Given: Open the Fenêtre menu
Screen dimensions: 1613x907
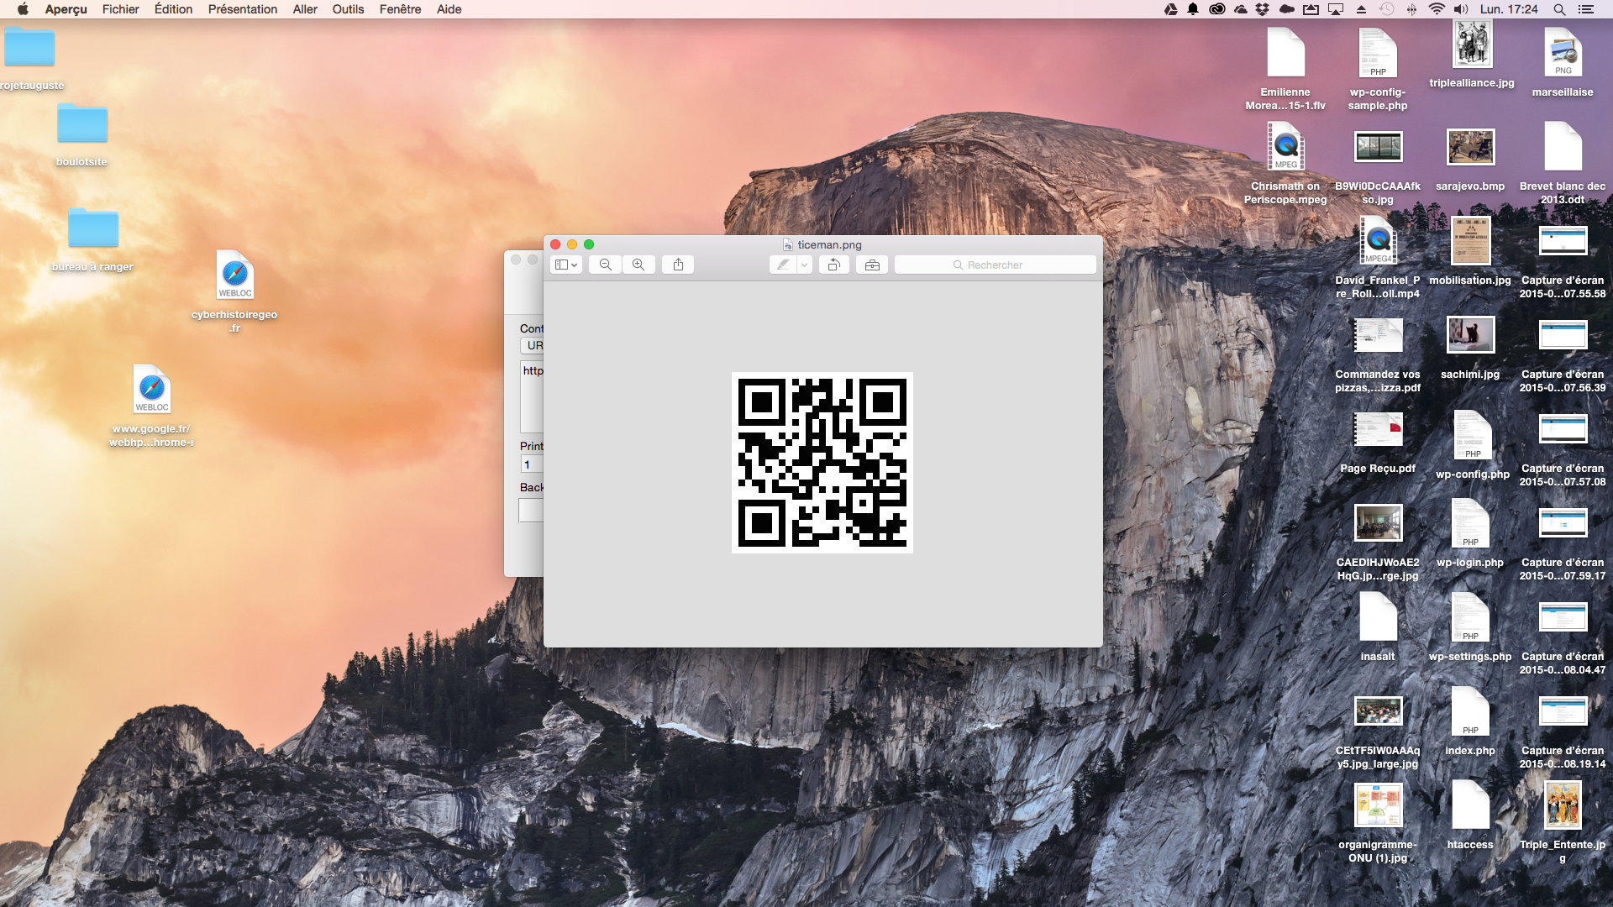Looking at the screenshot, I should pyautogui.click(x=400, y=9).
